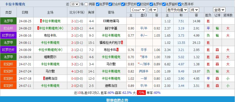This screenshot has width=235, height=102.
Task: Open away team 马尔默 on 24-07-31
Action: pos(111,64)
